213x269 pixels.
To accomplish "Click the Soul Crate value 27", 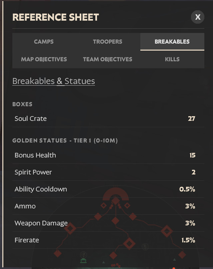I will pos(191,119).
